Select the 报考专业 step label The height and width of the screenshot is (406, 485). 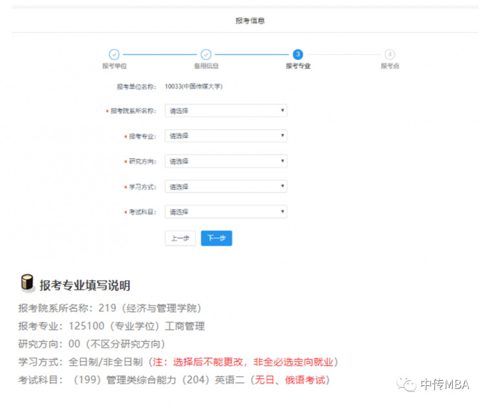298,66
